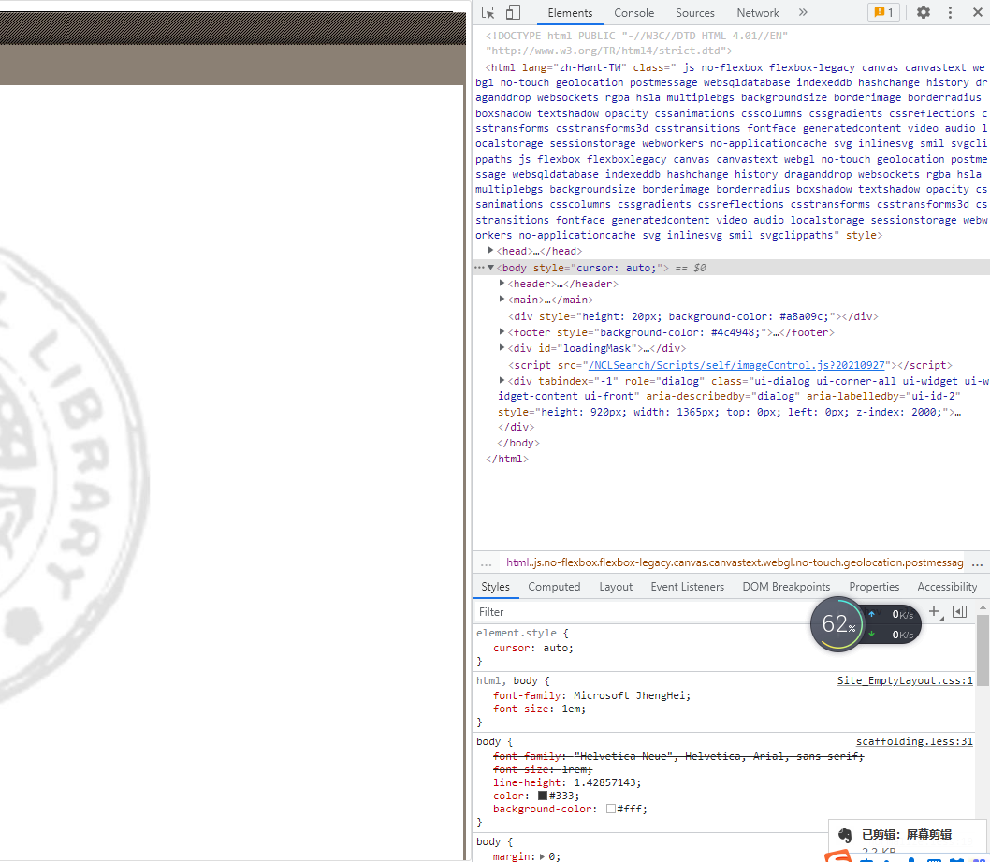Show more DevTools tabs via double chevron

[803, 12]
